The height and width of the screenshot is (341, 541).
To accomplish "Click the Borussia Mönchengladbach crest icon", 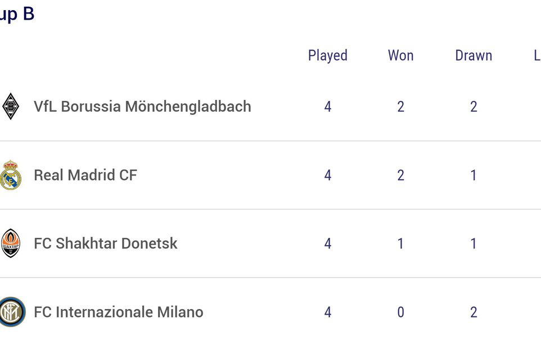I will [x=10, y=107].
